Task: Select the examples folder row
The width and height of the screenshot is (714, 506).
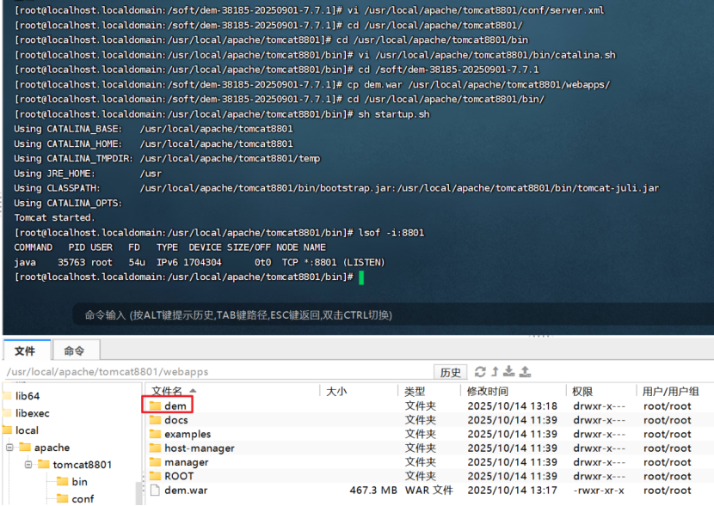Action: 429,434
